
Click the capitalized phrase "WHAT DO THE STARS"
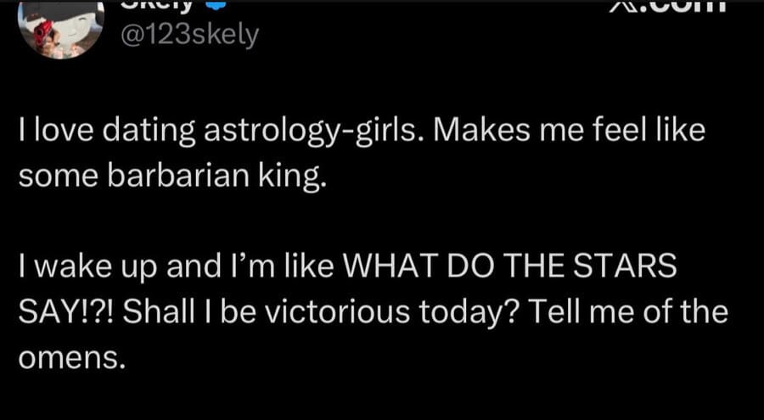tap(507, 268)
